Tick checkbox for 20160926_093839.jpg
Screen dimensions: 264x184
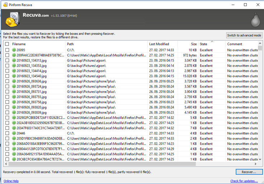click(7, 113)
